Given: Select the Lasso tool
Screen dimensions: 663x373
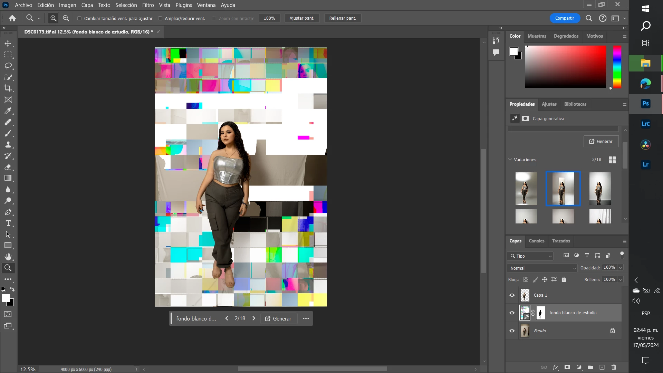Looking at the screenshot, I should pyautogui.click(x=8, y=66).
